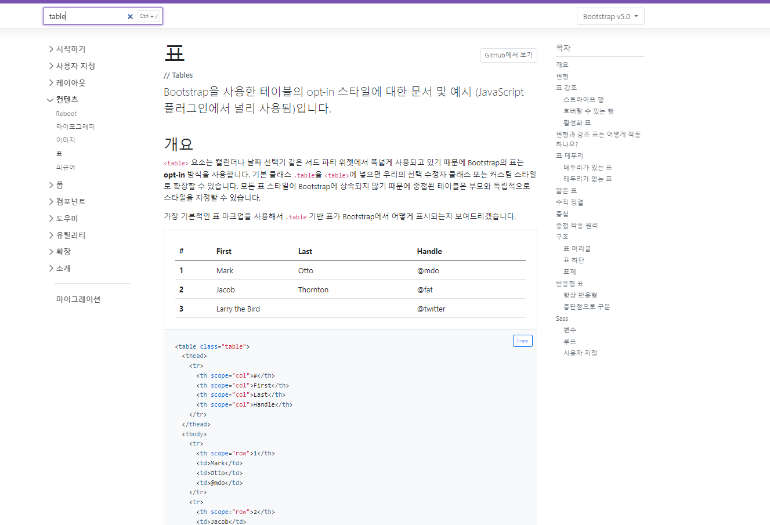Click the 'Otto' cell in example table

306,270
